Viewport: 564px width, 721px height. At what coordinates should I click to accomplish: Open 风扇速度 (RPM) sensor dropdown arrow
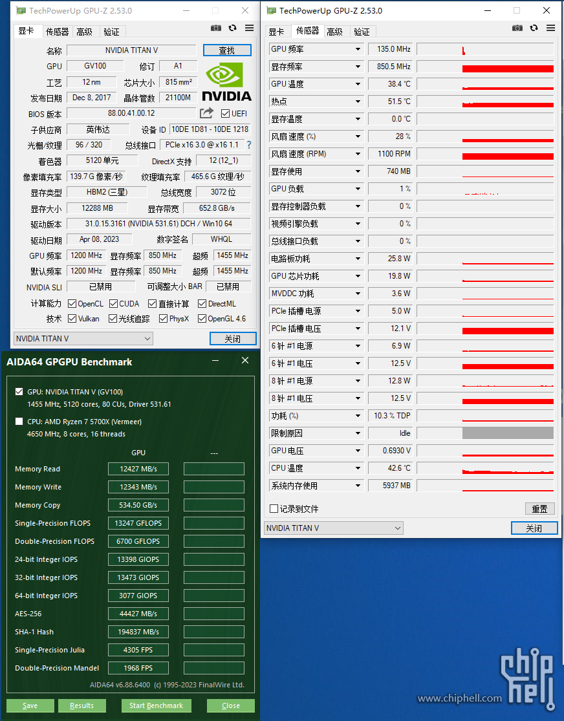(x=358, y=154)
